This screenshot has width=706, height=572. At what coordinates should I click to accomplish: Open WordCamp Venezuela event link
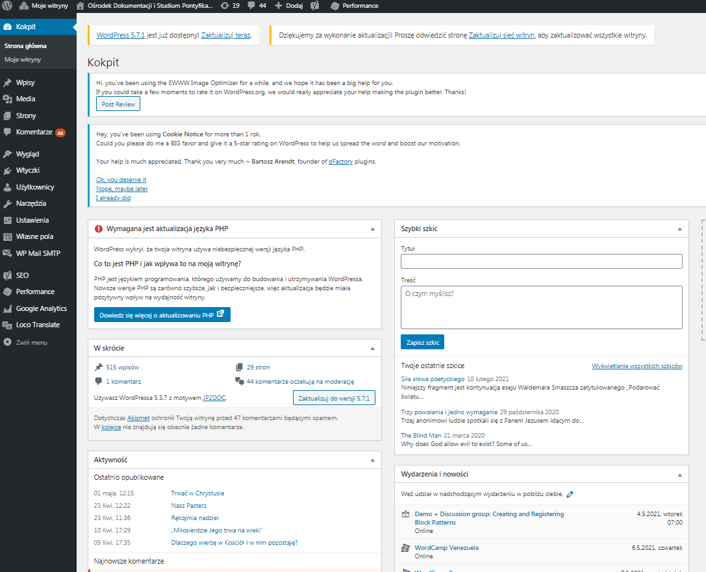click(446, 548)
